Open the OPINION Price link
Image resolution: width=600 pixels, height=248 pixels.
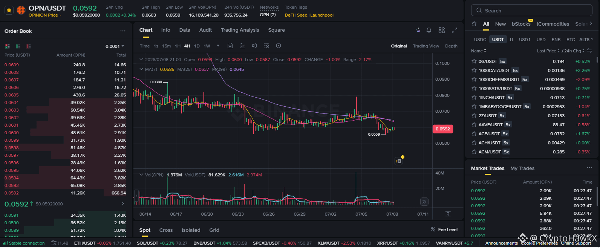(45, 15)
